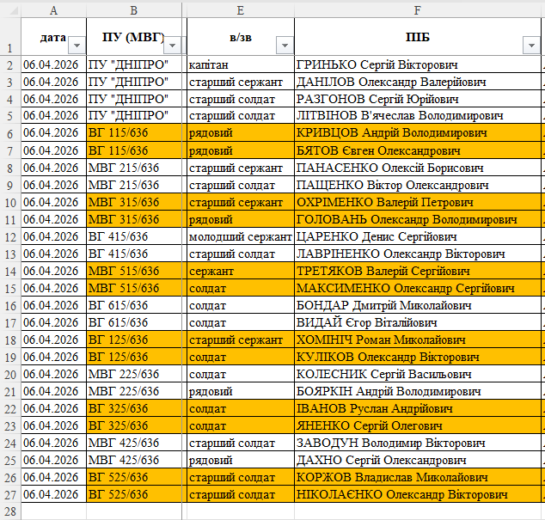Image resolution: width=545 pixels, height=520 pixels.
Task: Click cell БОЯРКІН Андрій Володимирович
Action: pos(418,391)
